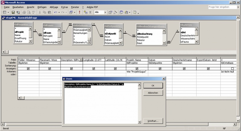Click the Abbrechen button in the Zoom dialog

(153, 93)
